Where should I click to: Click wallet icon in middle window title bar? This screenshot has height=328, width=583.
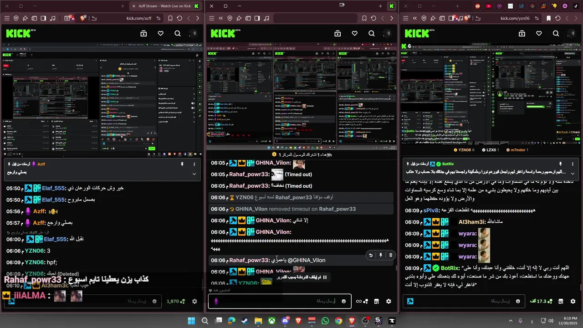click(342, 5)
